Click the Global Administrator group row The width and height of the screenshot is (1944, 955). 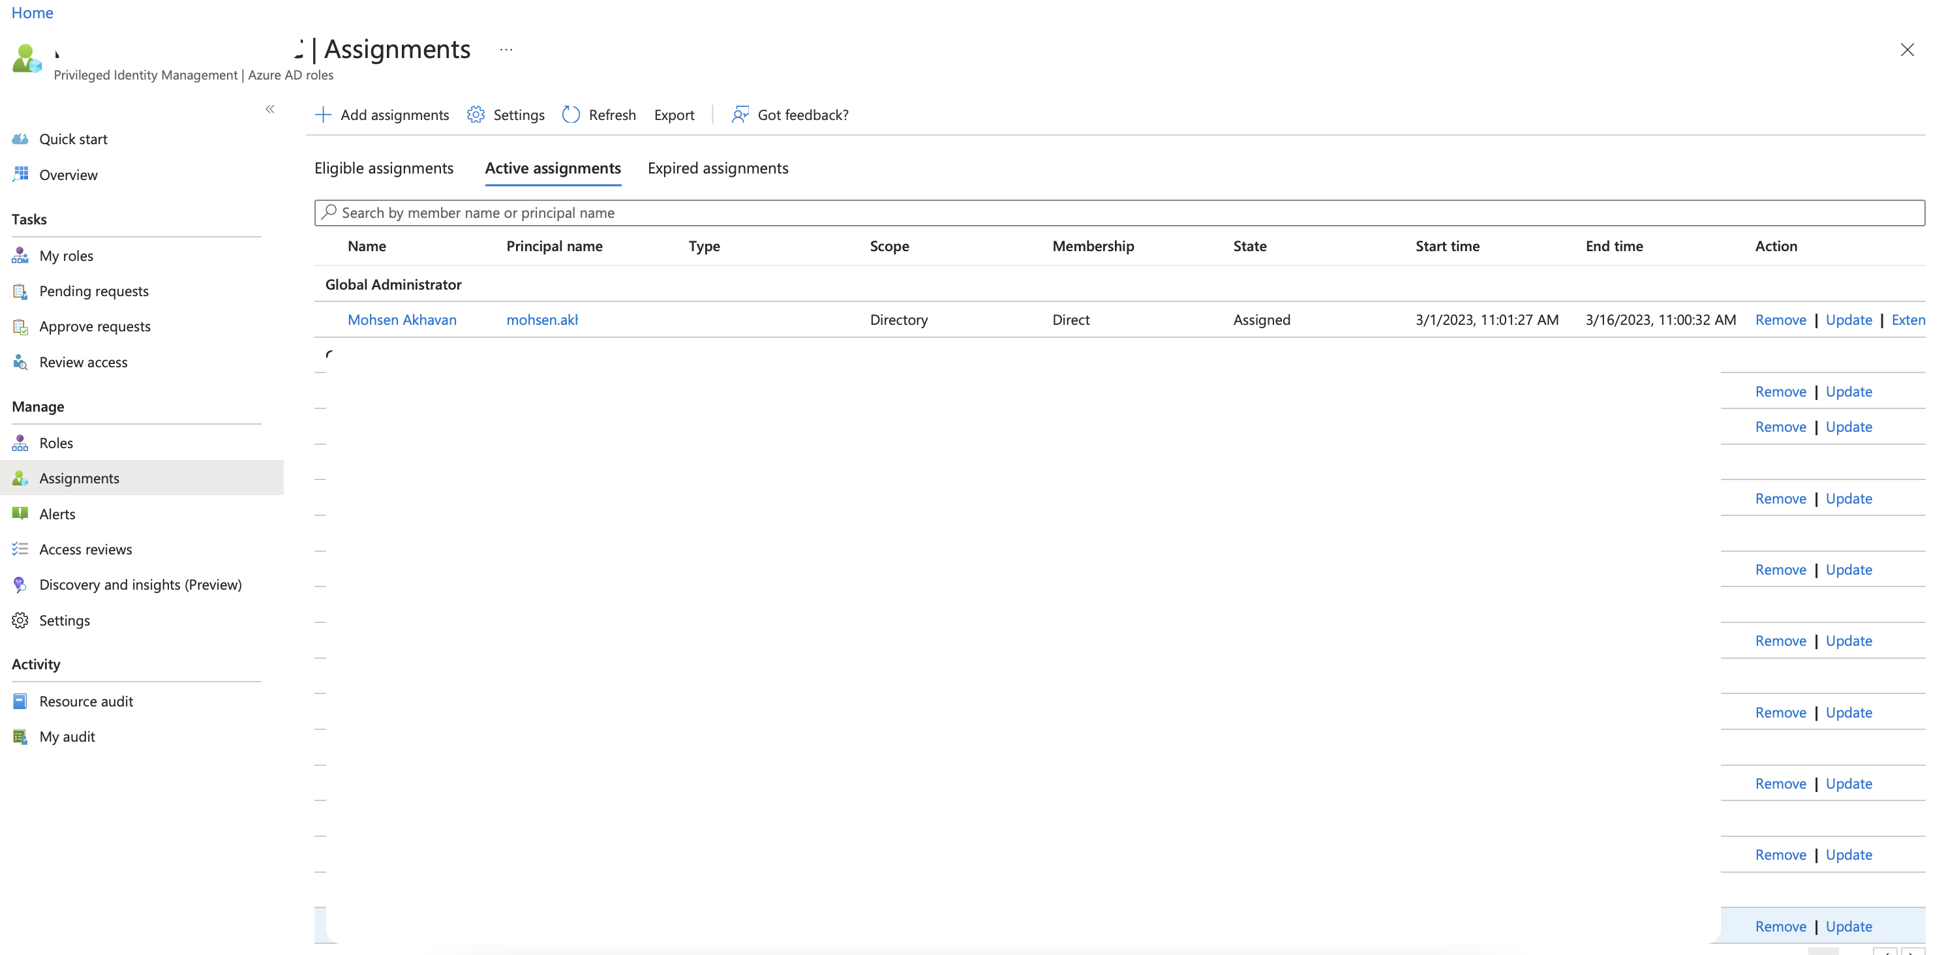click(x=1119, y=284)
